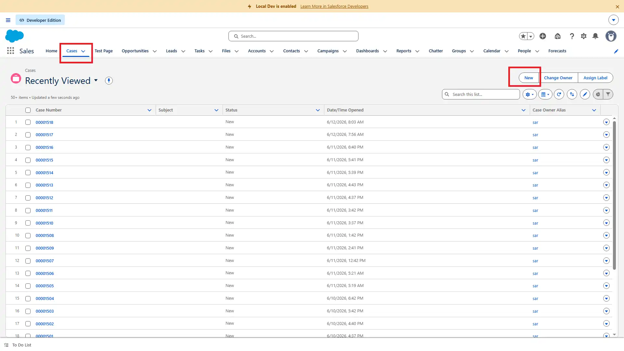Open the To Do List utility icon
Image resolution: width=624 pixels, height=351 pixels.
tap(6, 345)
